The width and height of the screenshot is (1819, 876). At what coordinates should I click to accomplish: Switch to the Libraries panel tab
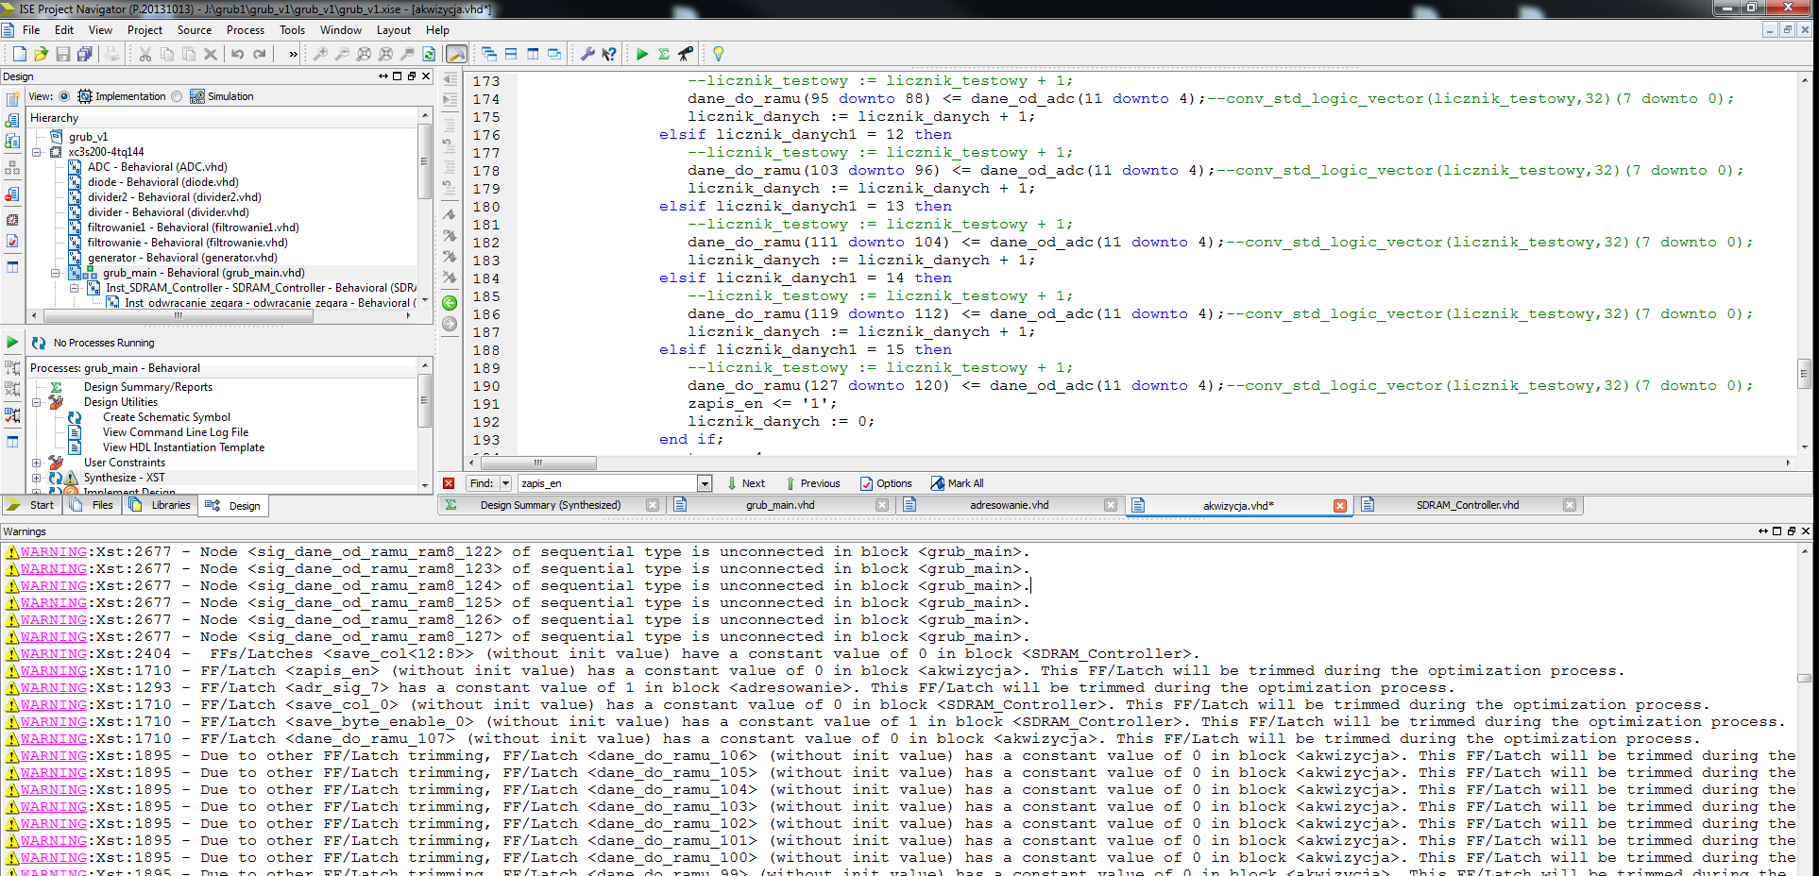161,505
